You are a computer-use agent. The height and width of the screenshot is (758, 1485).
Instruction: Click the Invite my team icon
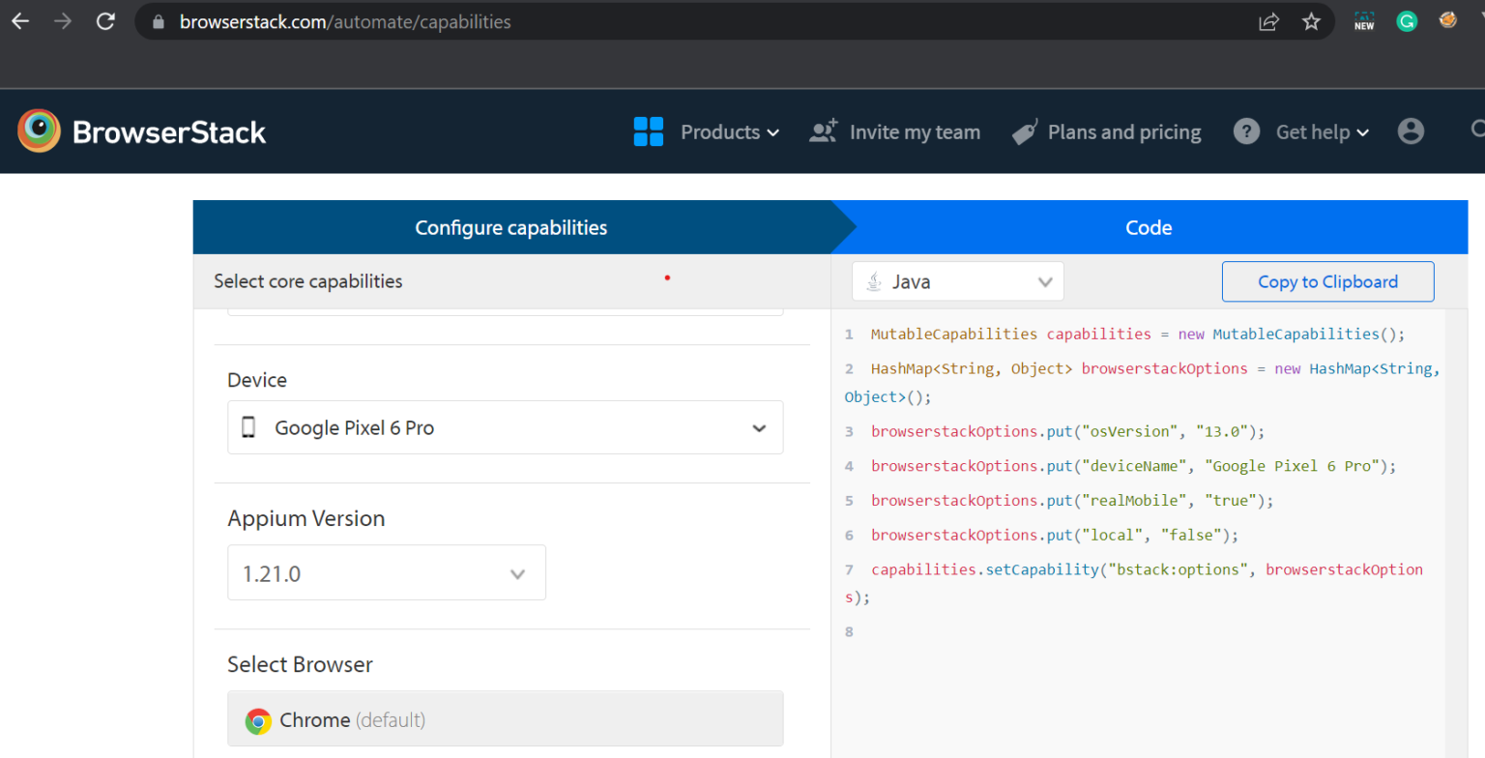click(823, 131)
